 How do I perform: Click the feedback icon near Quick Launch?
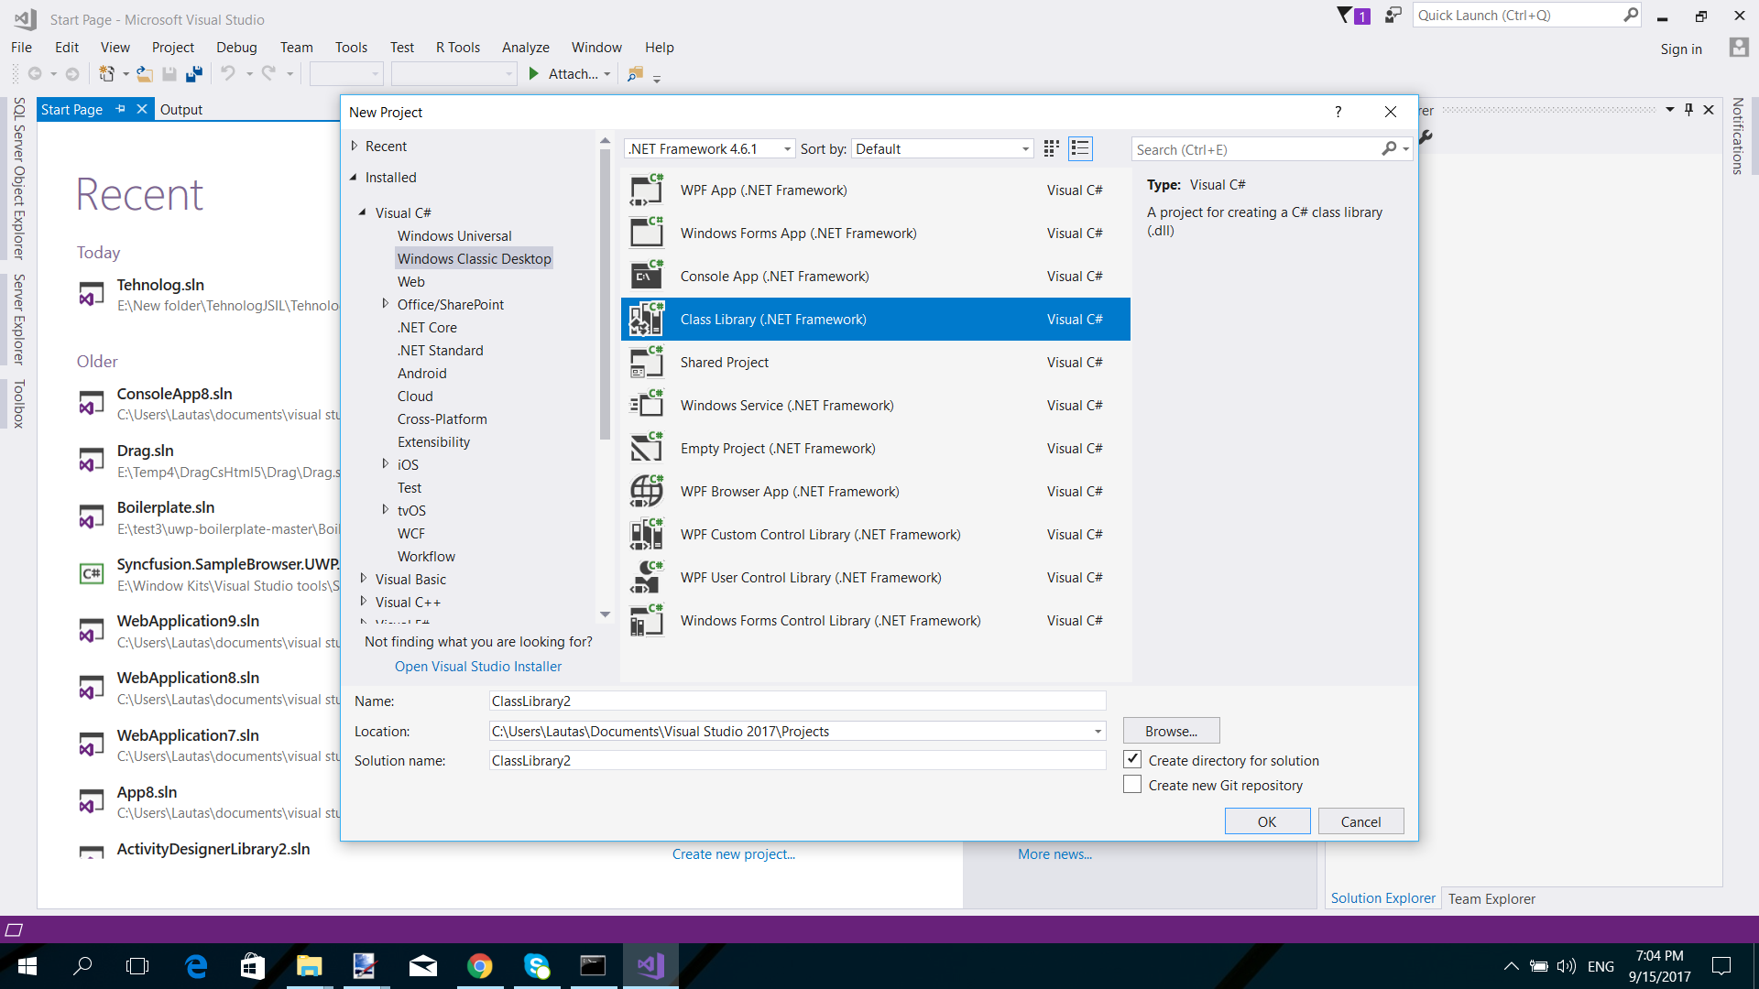click(x=1393, y=16)
